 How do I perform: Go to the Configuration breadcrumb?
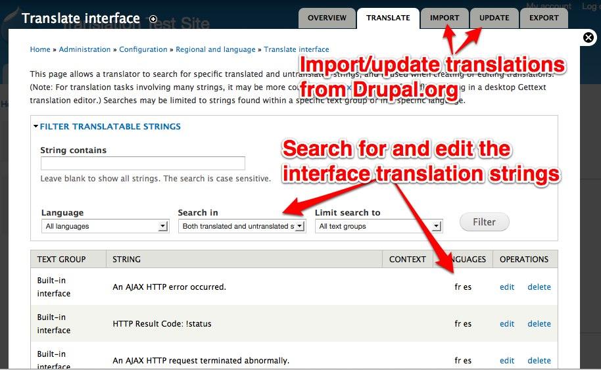143,49
